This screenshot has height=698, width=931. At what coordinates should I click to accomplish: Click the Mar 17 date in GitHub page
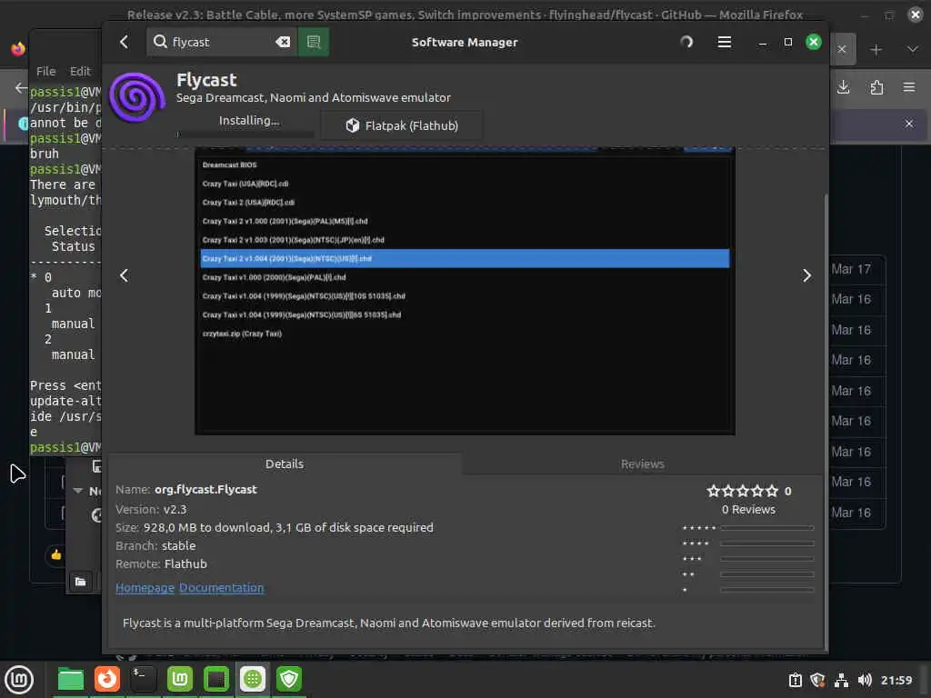(x=851, y=269)
